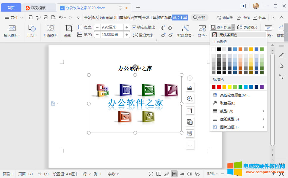
Task: Click the Change Picture button
Action: click(248, 27)
